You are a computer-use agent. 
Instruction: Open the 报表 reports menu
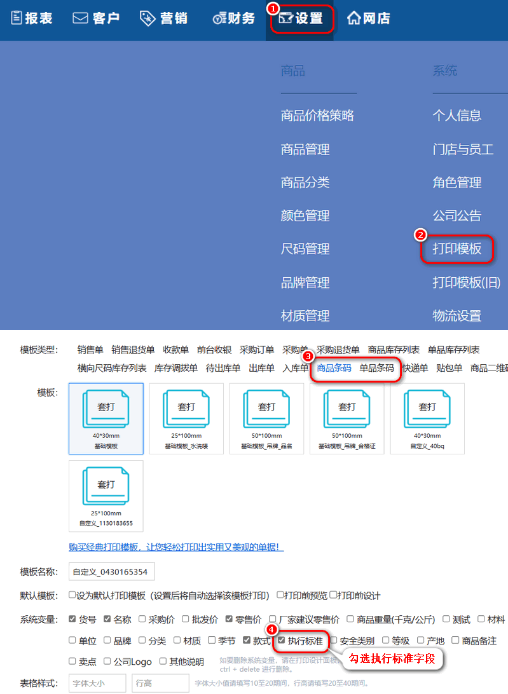[x=31, y=18]
